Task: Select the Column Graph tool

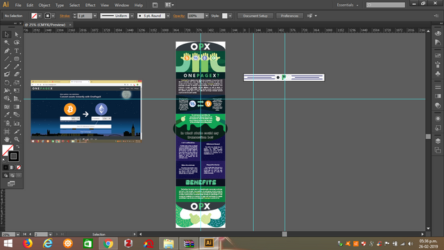Action: [x=17, y=124]
